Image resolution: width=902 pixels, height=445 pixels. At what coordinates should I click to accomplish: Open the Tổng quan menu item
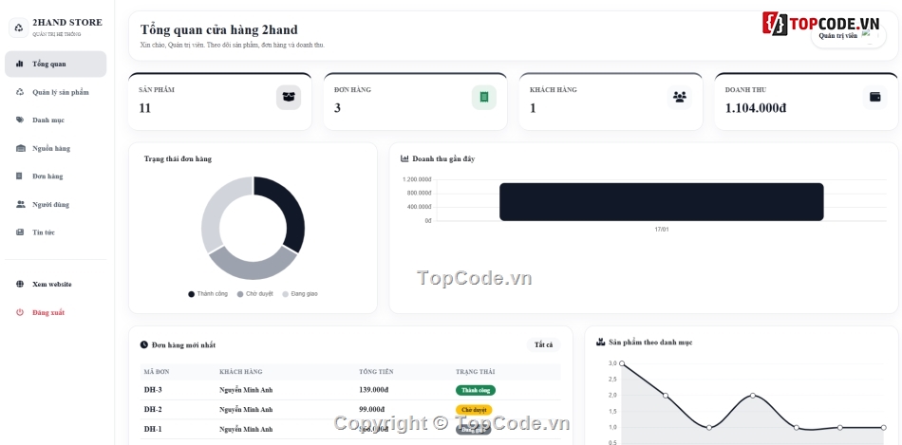pos(55,64)
